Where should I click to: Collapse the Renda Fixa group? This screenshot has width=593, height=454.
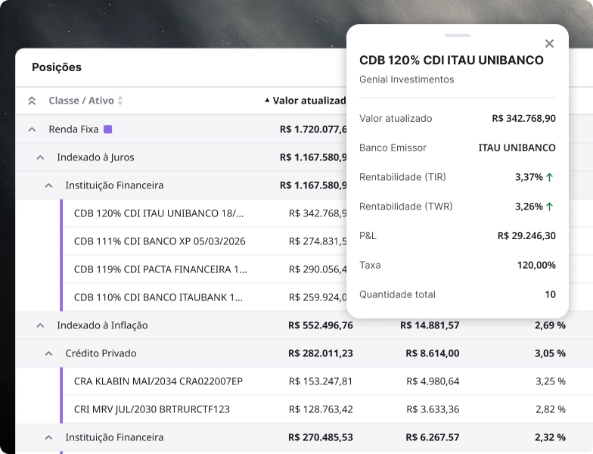pos(32,129)
